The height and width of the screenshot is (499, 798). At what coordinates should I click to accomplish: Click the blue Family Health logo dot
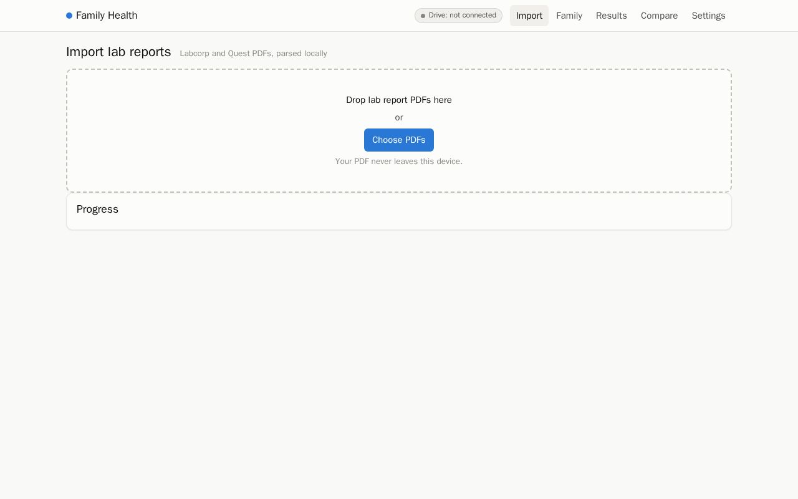click(69, 16)
